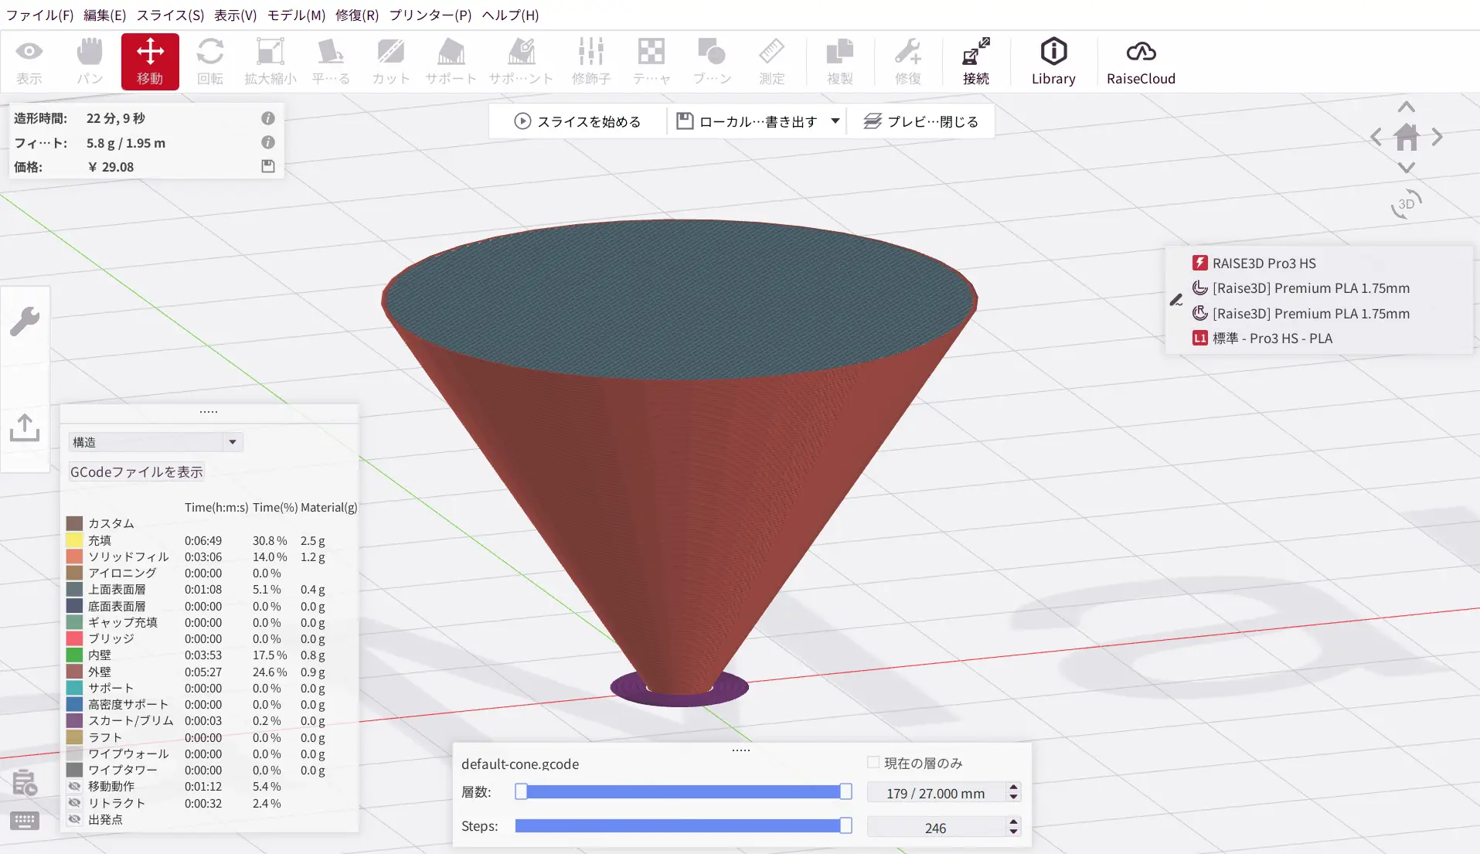
Task: Click the Steps slider track
Action: pyautogui.click(x=680, y=826)
